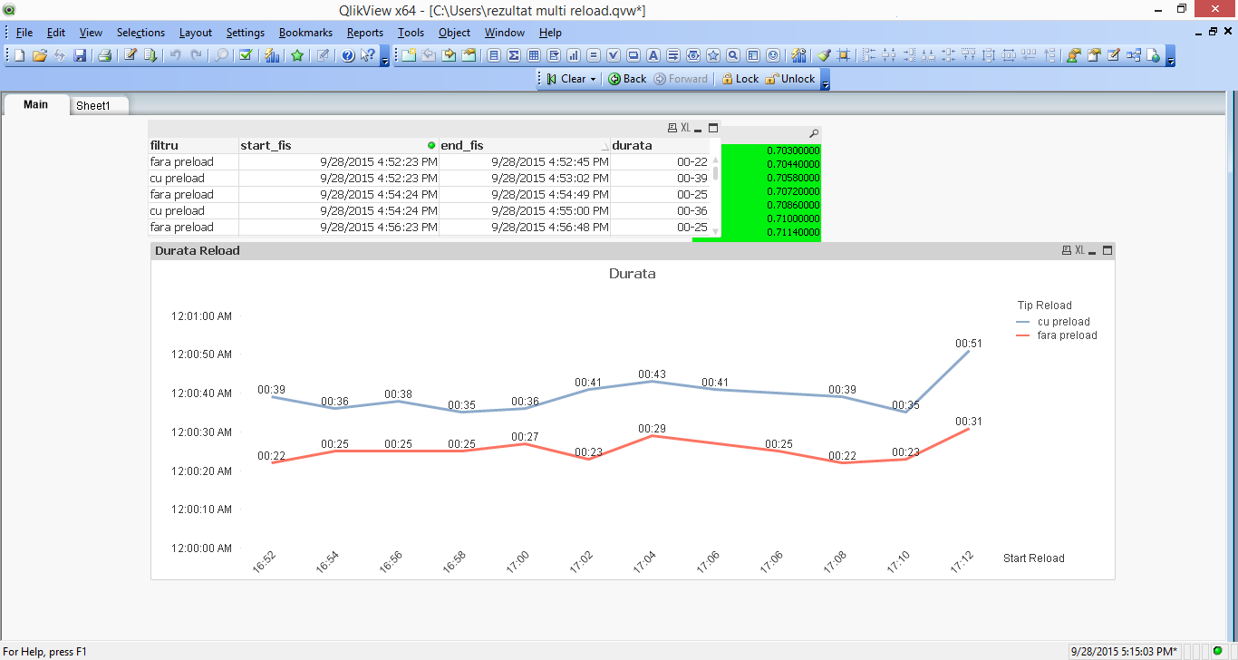Select the Main sheet tab
This screenshot has width=1238, height=660.
click(x=36, y=104)
